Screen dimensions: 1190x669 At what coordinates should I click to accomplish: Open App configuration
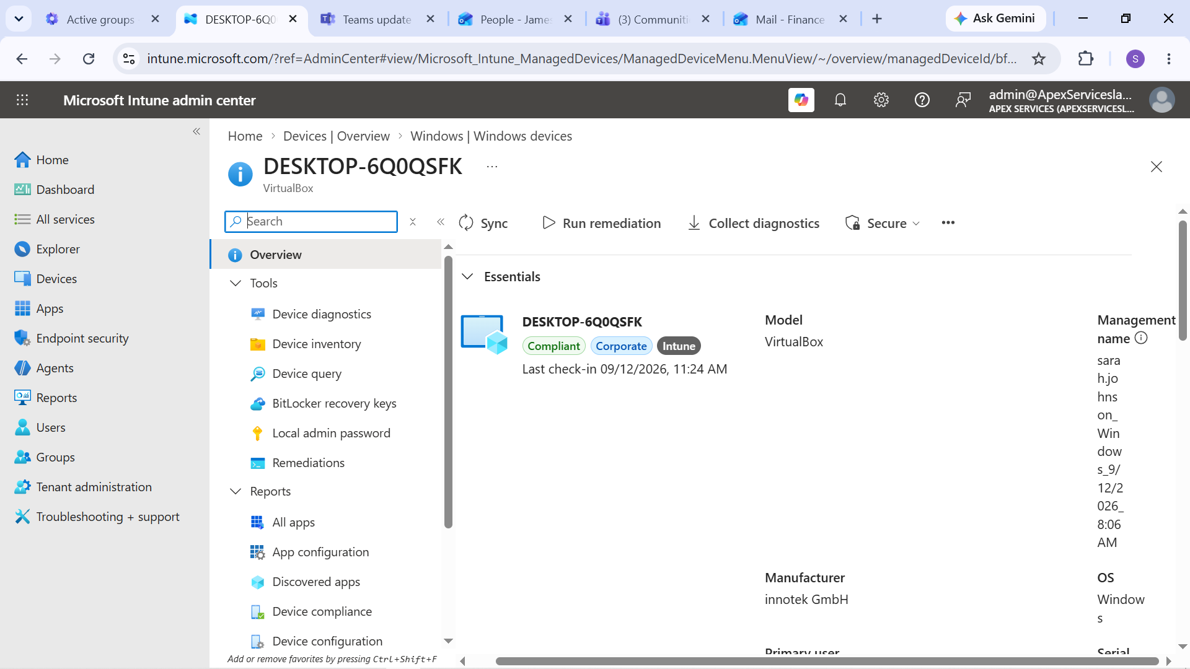pyautogui.click(x=320, y=552)
